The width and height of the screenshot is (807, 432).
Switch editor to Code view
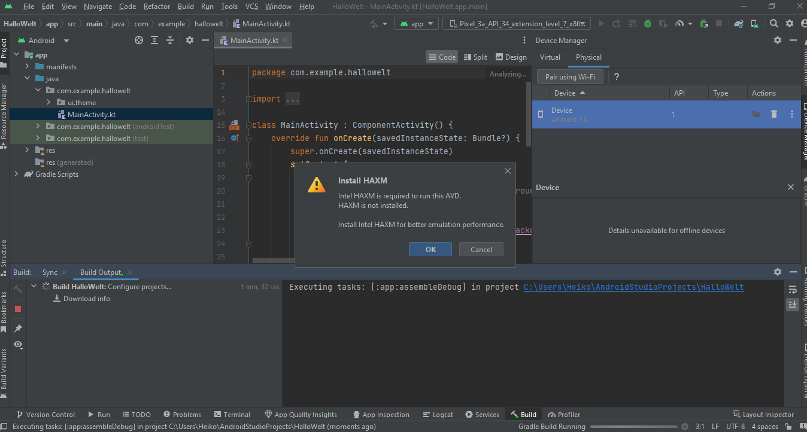[x=442, y=57]
